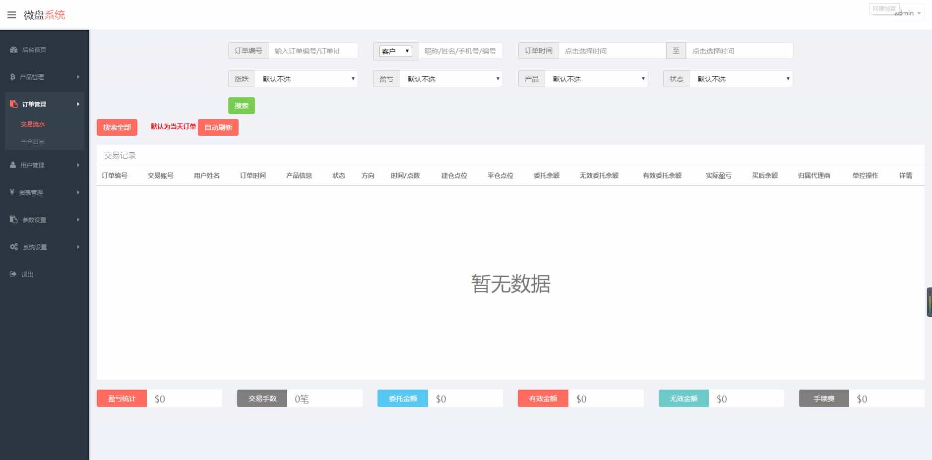
Task: Open the hamburger sidebar menu
Action: click(x=12, y=14)
